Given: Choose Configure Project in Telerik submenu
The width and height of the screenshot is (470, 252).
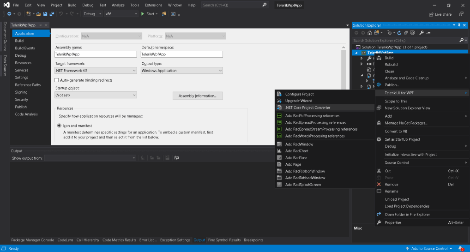Looking at the screenshot, I should pyautogui.click(x=325, y=94).
